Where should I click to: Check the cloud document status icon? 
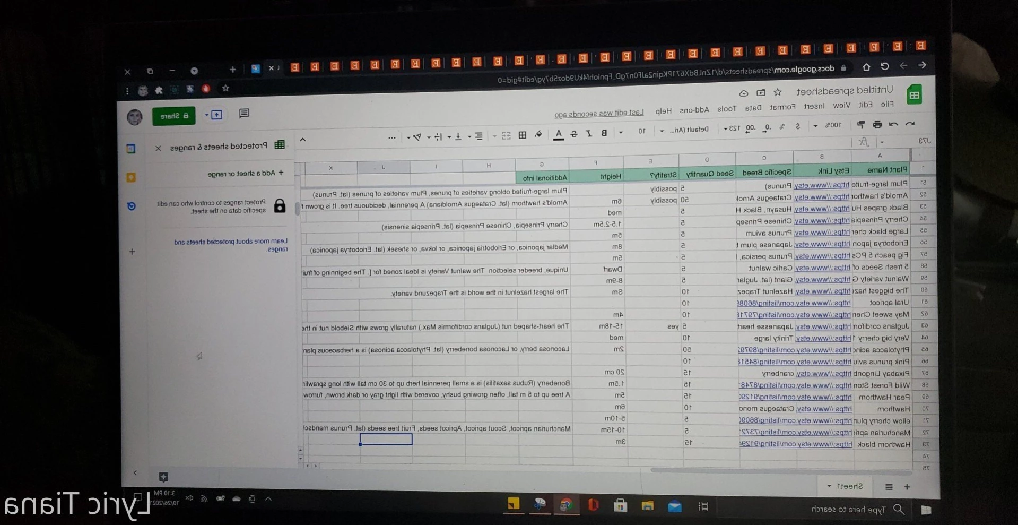[744, 93]
